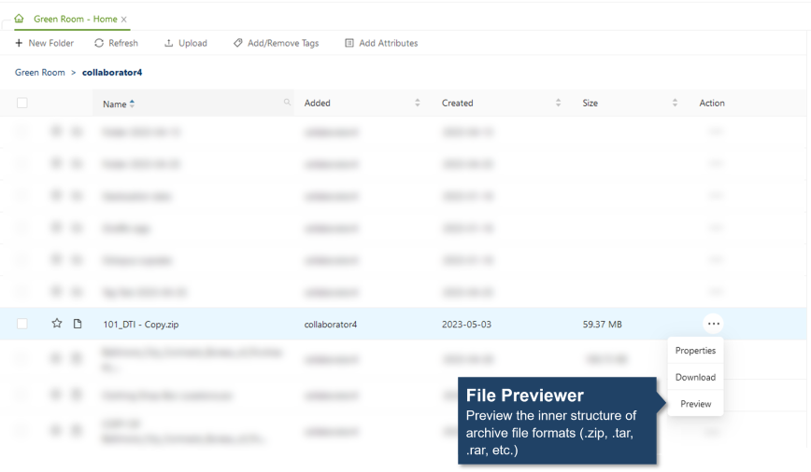This screenshot has height=472, width=811.
Task: Sort by the Size column arrows
Action: [x=675, y=103]
